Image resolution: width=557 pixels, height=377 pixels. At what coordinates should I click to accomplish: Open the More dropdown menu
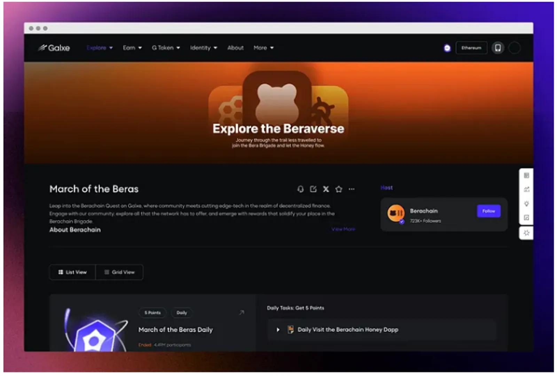coord(264,48)
